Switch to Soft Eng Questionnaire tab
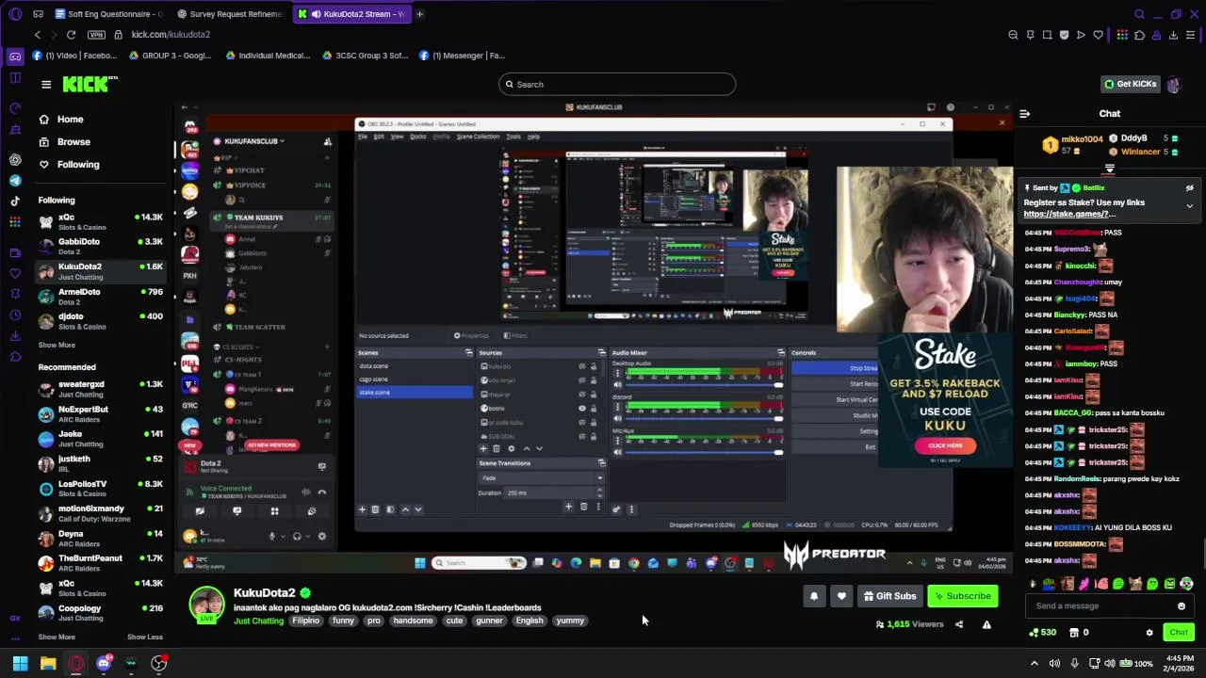This screenshot has height=678, width=1206. [x=109, y=14]
